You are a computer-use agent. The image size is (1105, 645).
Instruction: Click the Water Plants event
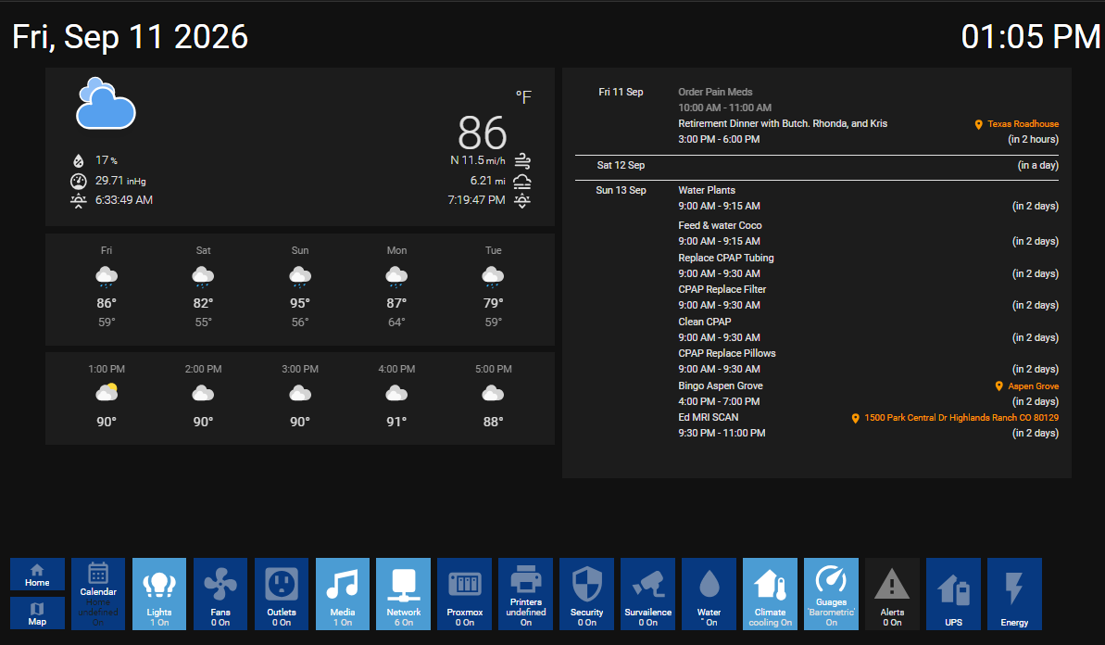[x=707, y=190]
